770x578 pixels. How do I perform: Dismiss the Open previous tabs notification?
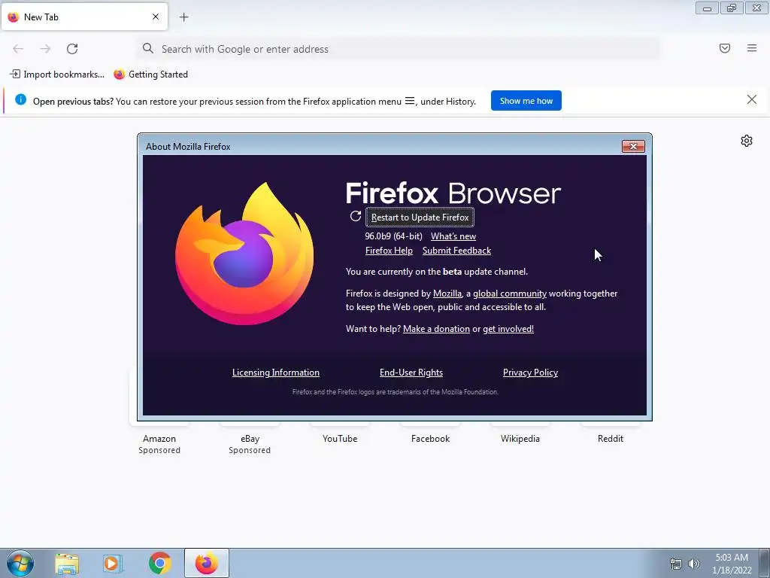tap(751, 100)
